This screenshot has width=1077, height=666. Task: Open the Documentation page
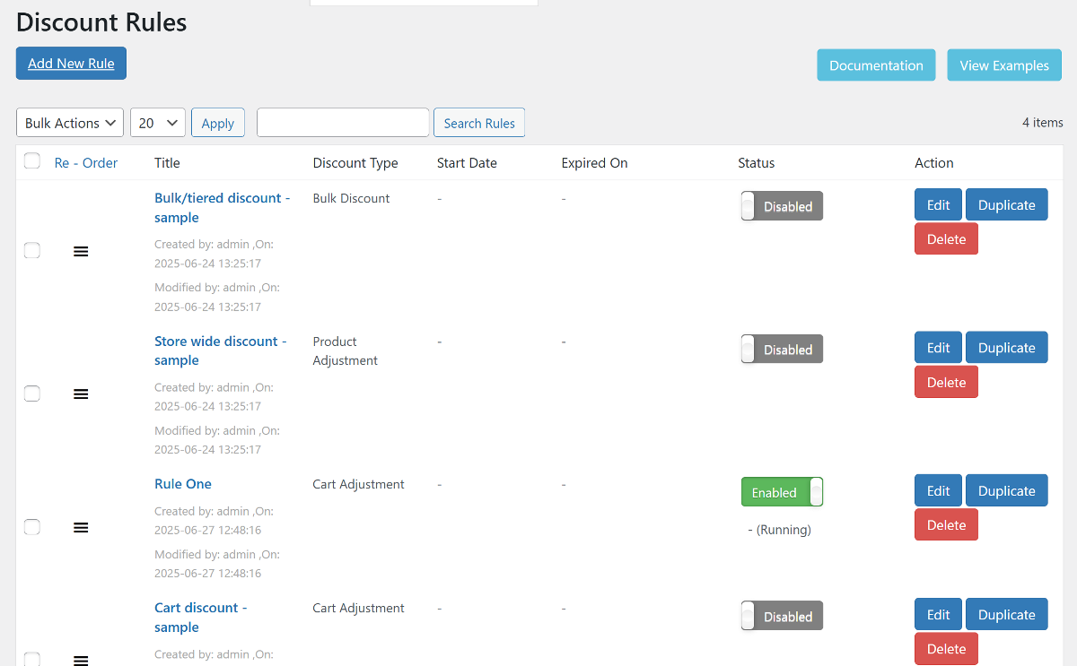click(876, 65)
